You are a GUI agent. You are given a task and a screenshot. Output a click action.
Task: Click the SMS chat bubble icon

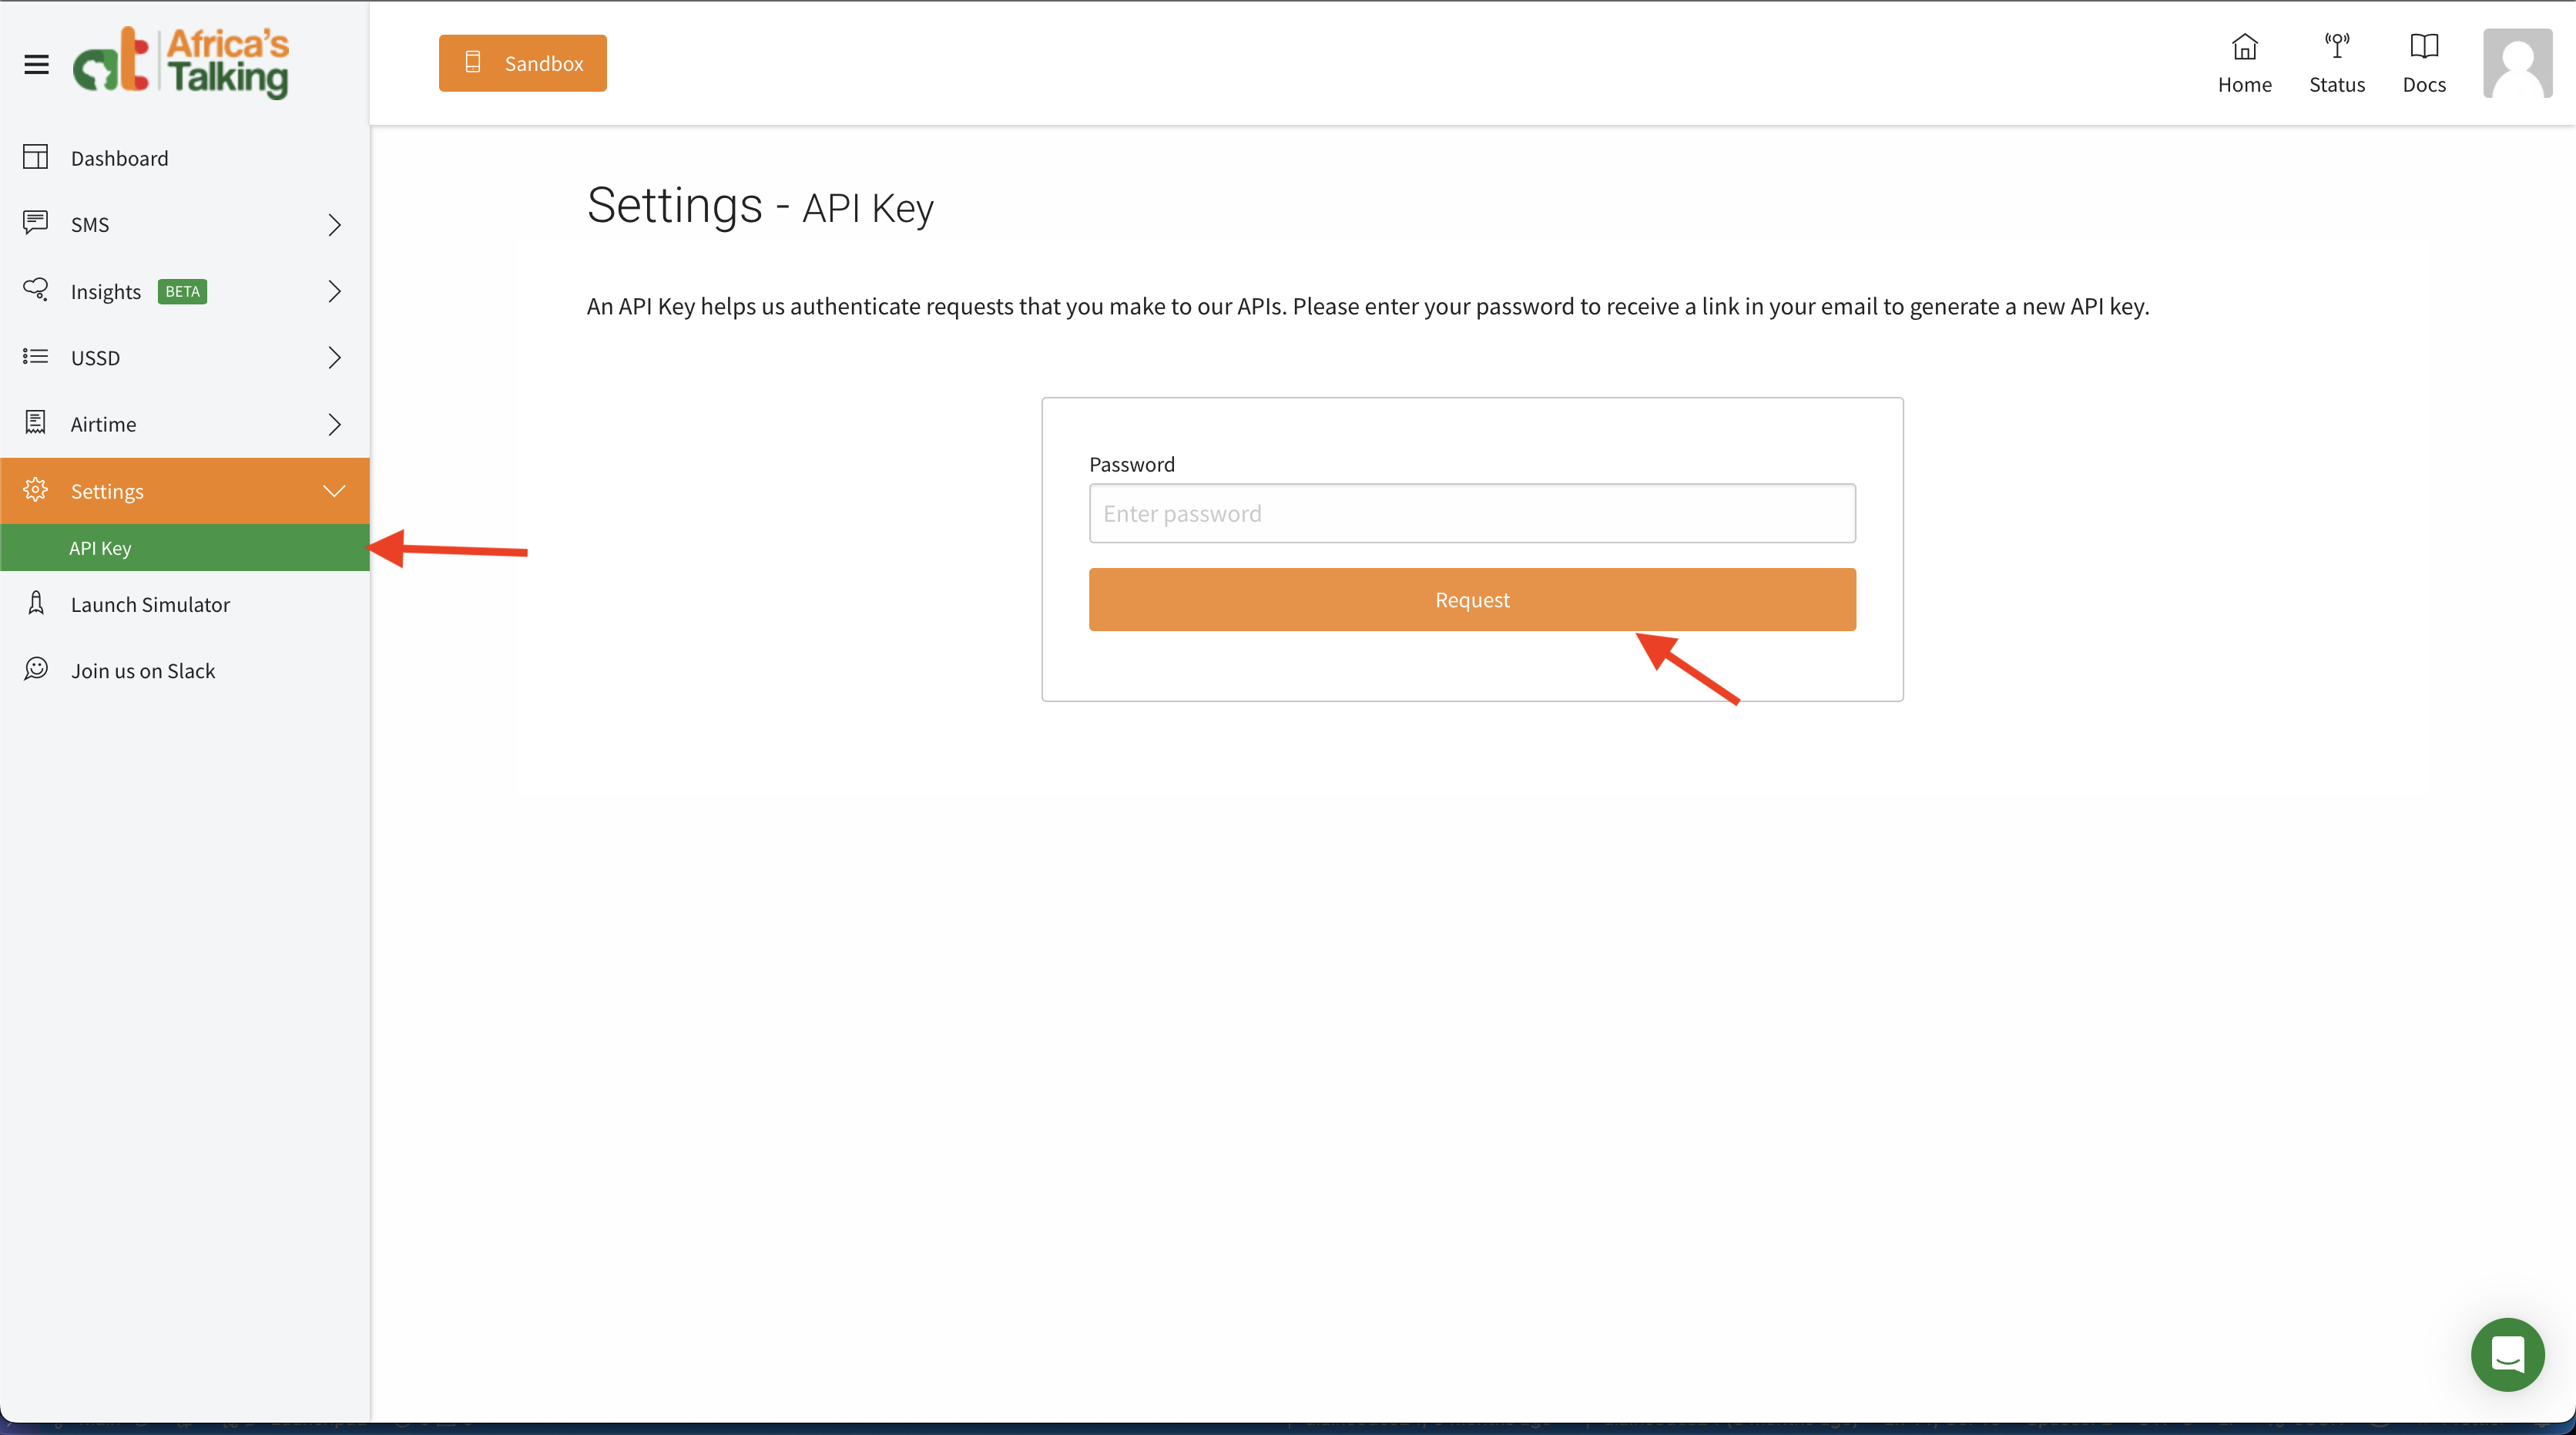(36, 222)
